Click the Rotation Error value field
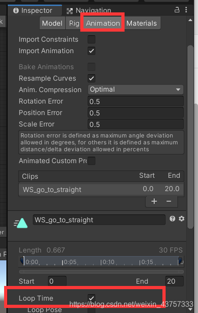 (135, 101)
